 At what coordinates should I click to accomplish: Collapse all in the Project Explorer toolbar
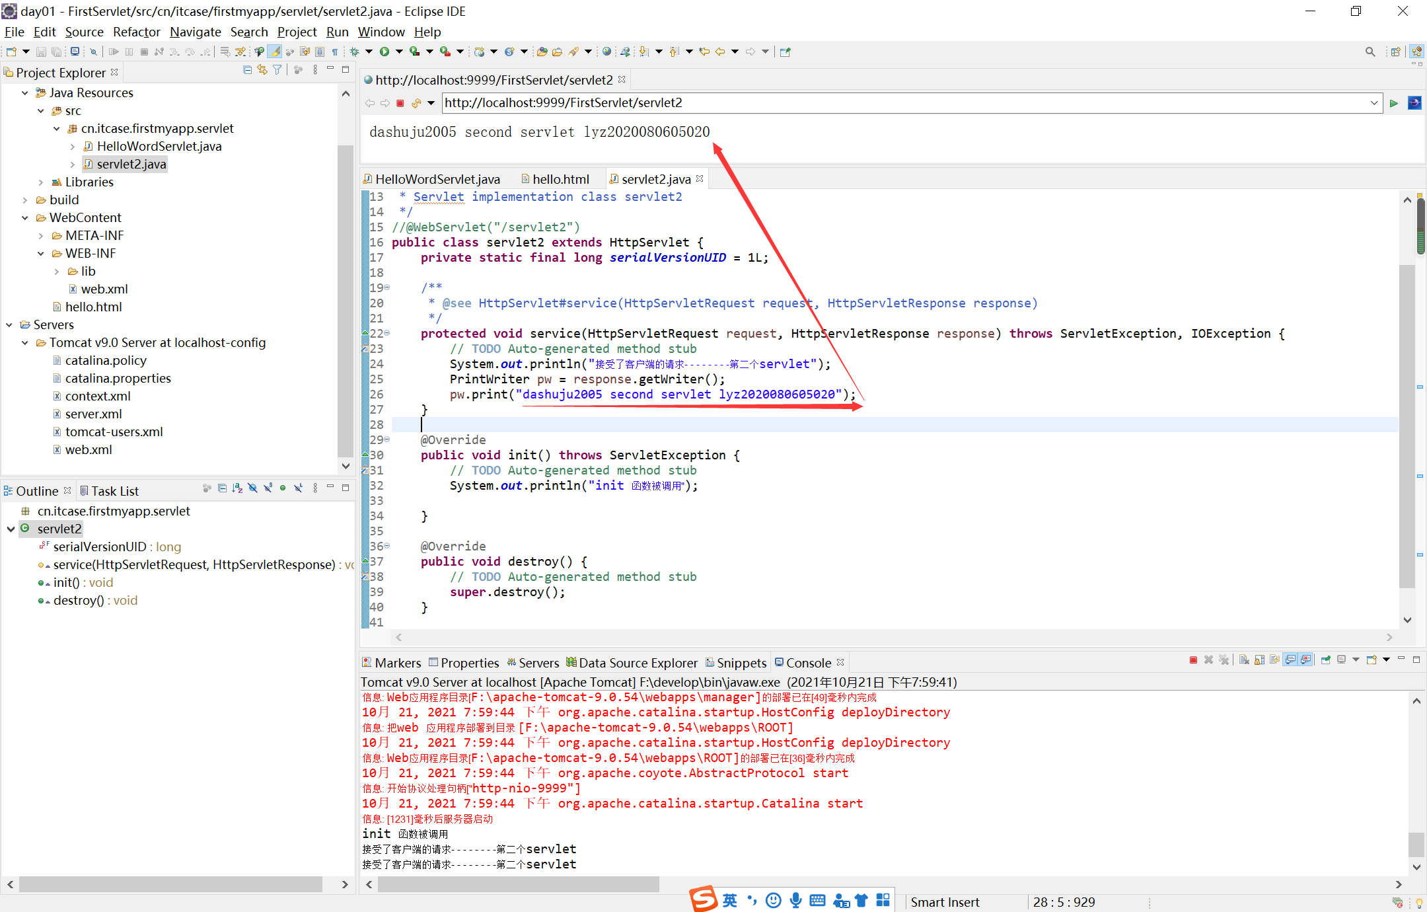click(247, 70)
